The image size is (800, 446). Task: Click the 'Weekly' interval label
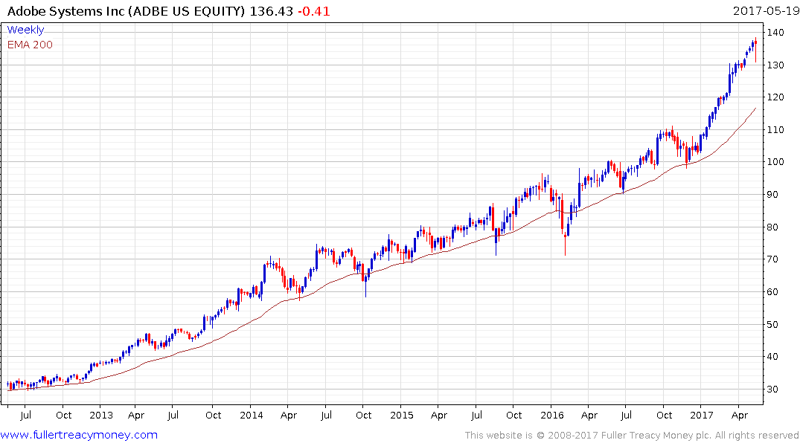pos(25,30)
